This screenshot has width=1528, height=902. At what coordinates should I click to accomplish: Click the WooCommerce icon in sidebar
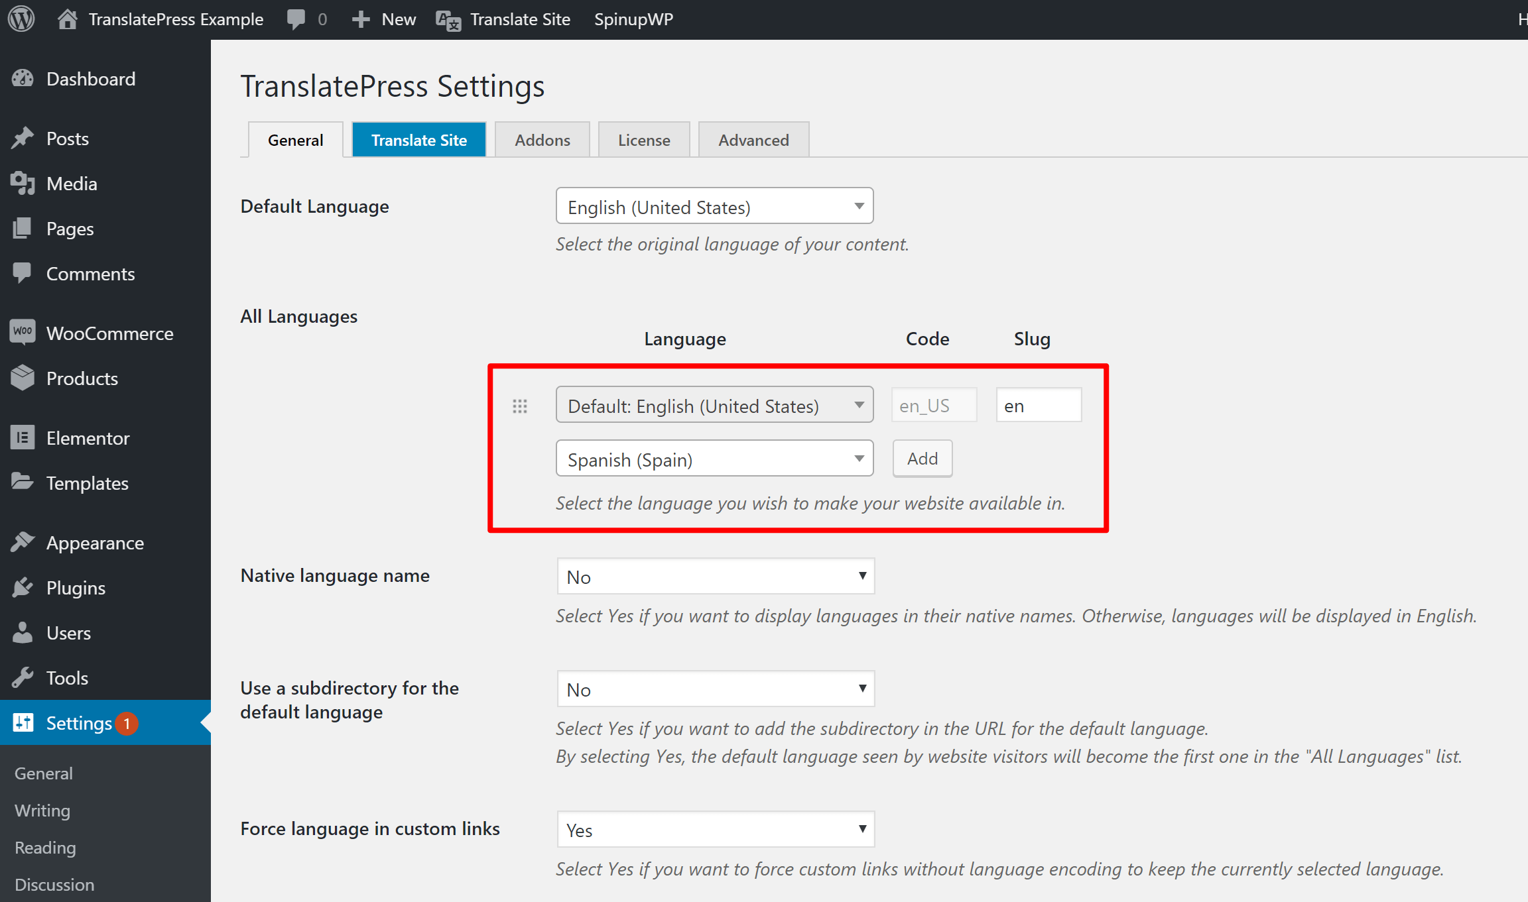[23, 331]
